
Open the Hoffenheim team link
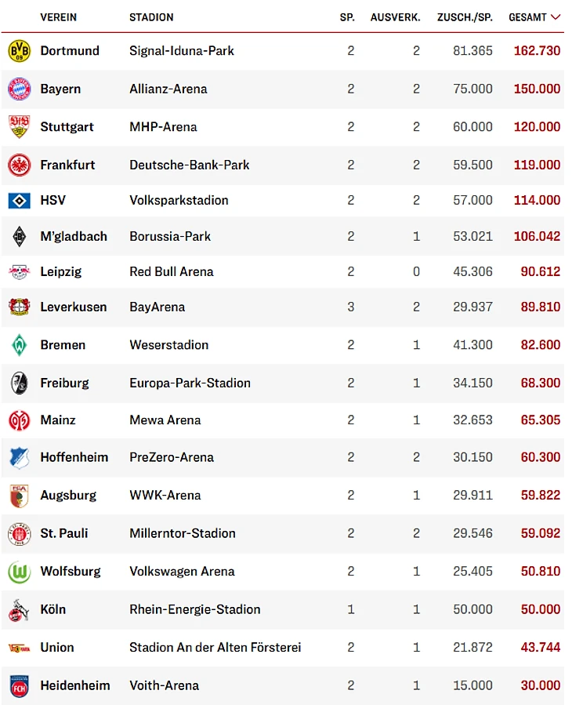tap(74, 457)
